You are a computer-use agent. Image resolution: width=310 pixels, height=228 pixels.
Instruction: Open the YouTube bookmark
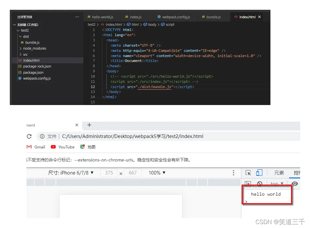click(63, 147)
